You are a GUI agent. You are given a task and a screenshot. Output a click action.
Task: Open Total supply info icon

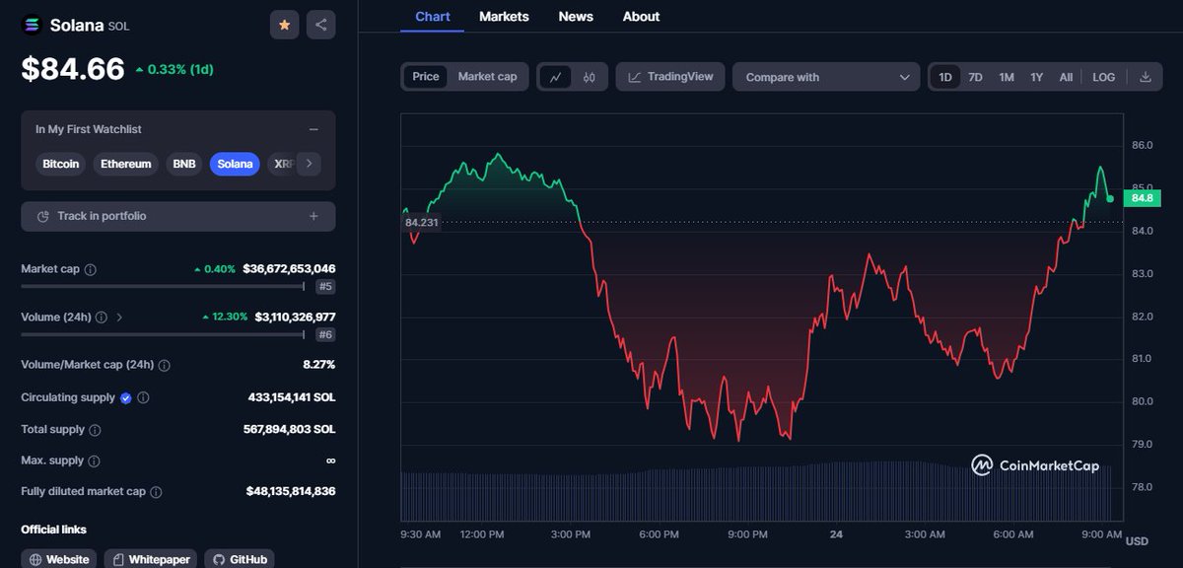pyautogui.click(x=95, y=430)
